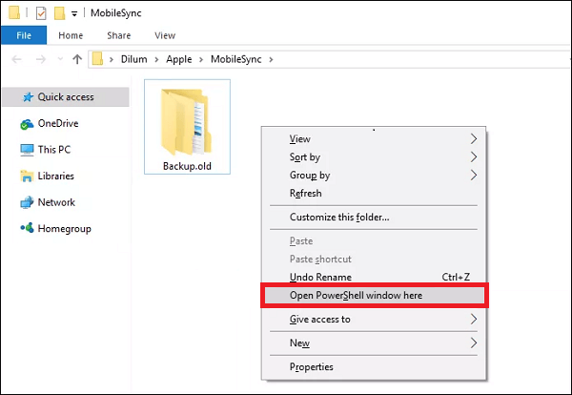Choose Properties in the context menu
The image size is (572, 395).
point(312,367)
